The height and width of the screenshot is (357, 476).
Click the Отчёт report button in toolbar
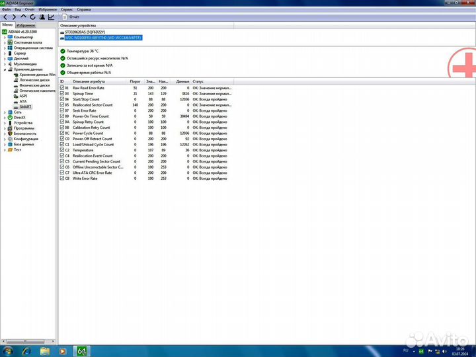(x=71, y=17)
